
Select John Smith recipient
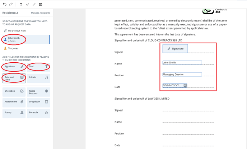[x=26, y=39]
